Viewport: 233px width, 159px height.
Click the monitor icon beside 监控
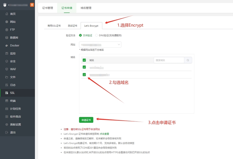(x=7, y=53)
